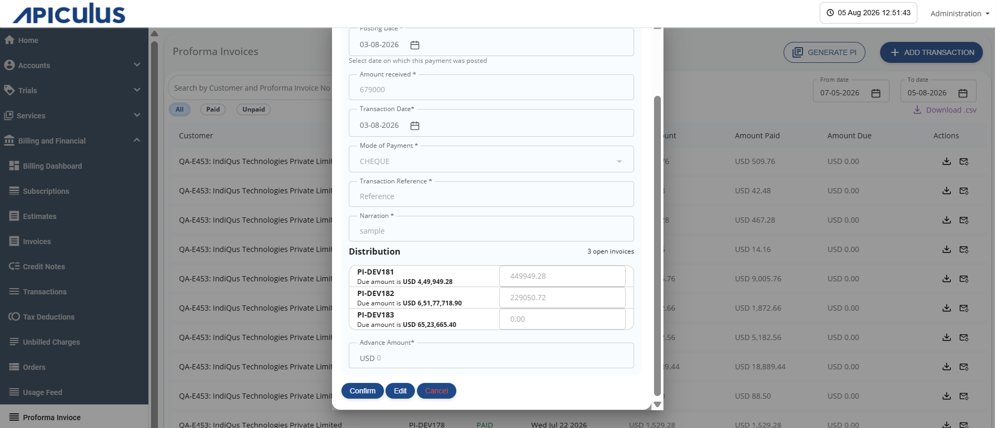Click the sidebar scrollbar up arrow
The height and width of the screenshot is (428, 996).
pyautogui.click(x=154, y=34)
